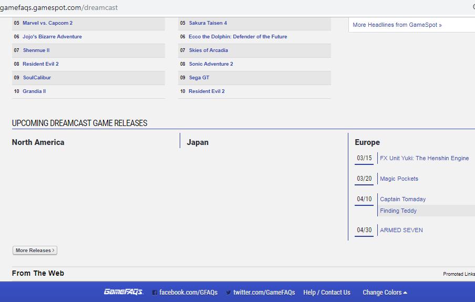Open Skies of Arcadia link

[209, 50]
